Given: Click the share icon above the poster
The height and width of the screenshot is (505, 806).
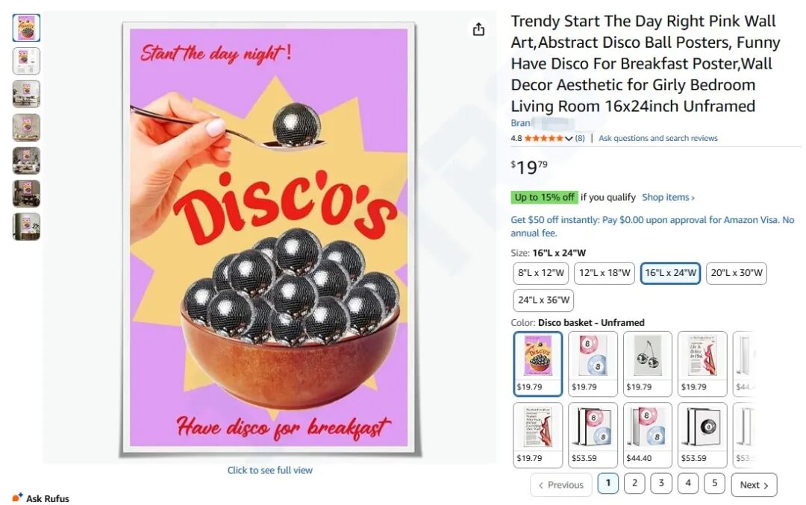Looking at the screenshot, I should (x=478, y=29).
